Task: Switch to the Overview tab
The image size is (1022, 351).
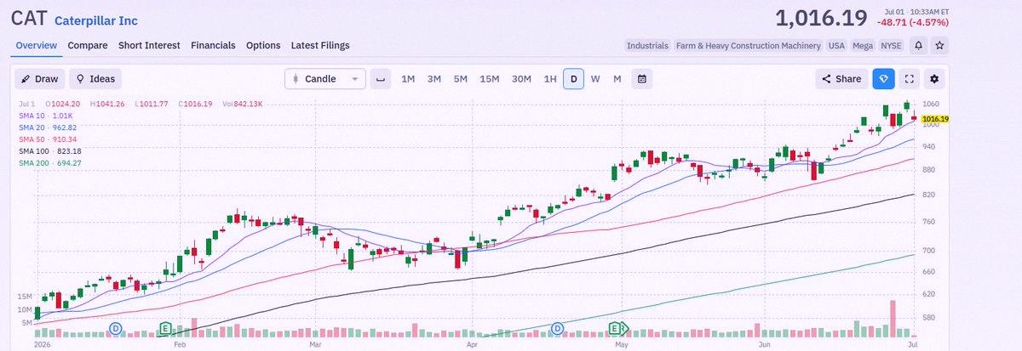Action: 36,45
